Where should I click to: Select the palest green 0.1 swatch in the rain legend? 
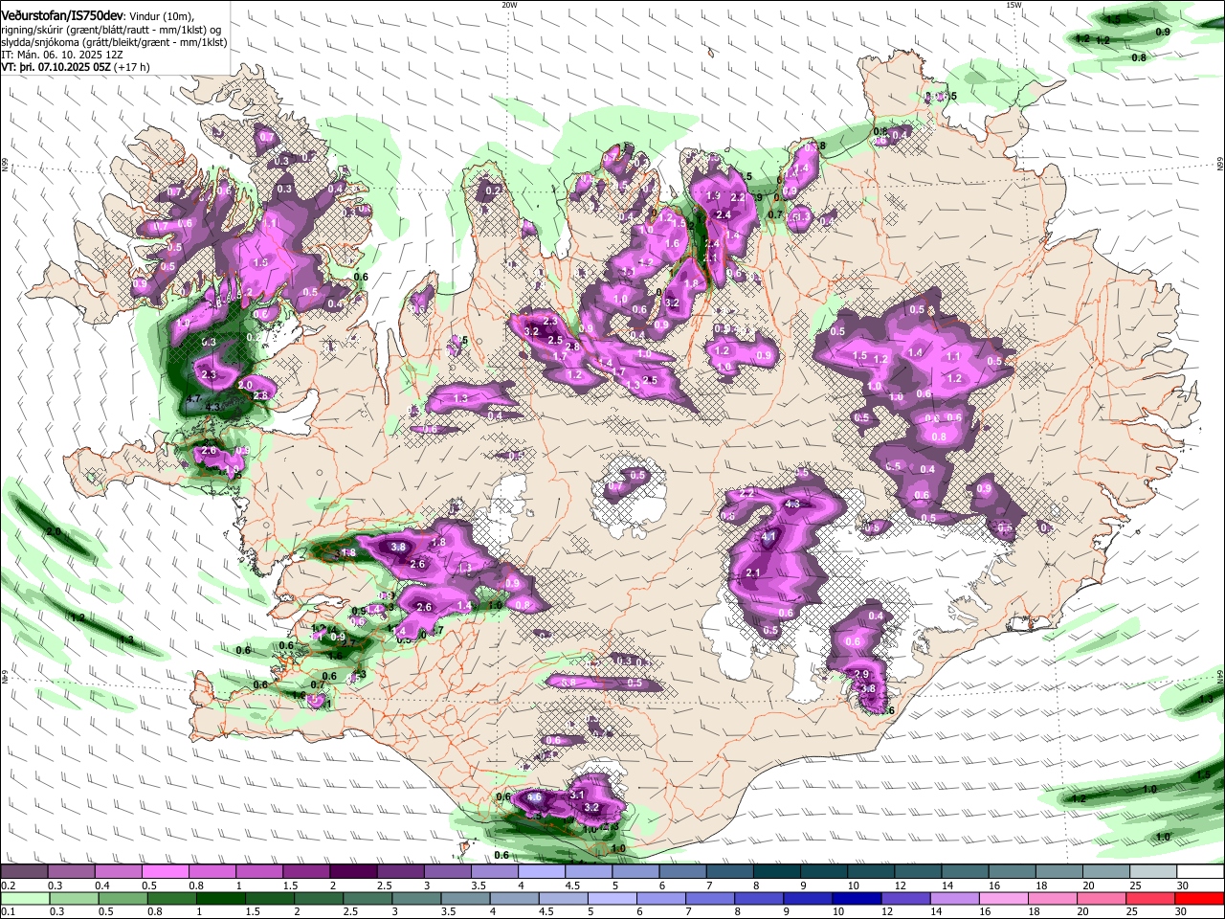click(24, 899)
